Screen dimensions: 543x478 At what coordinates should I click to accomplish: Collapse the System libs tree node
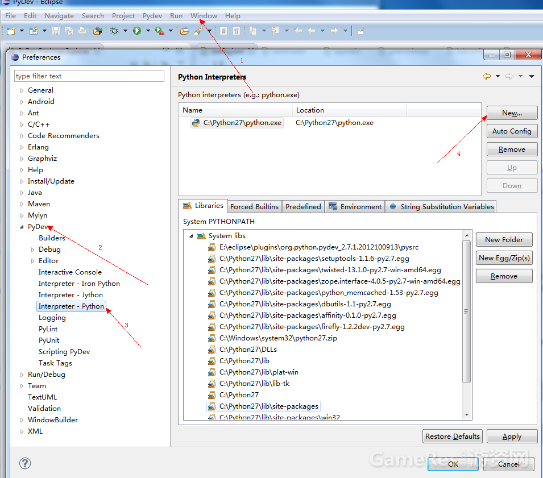tap(191, 236)
